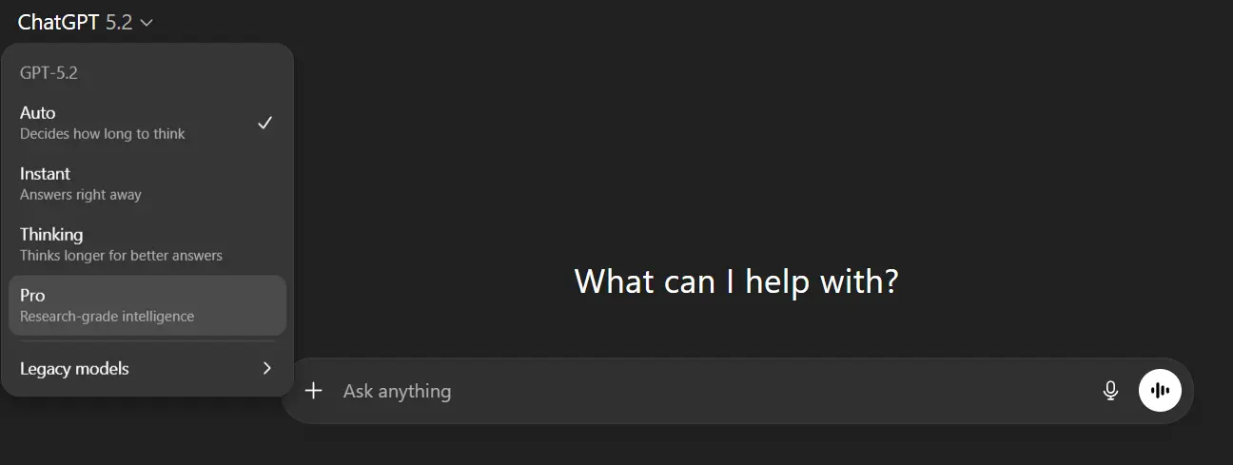The height and width of the screenshot is (465, 1233).
Task: Start dictation with the microphone icon
Action: pos(1110,391)
